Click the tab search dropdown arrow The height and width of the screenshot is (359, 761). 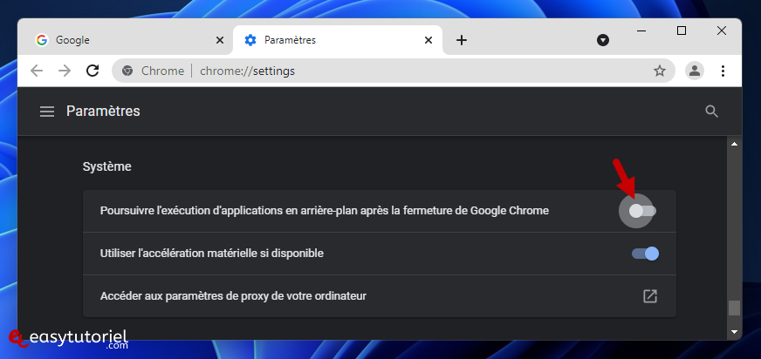click(x=603, y=40)
